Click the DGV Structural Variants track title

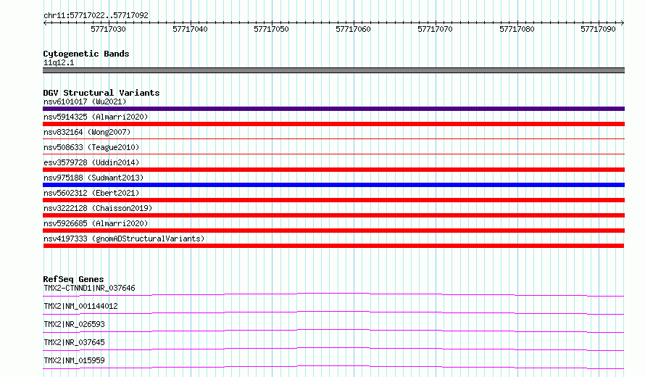click(x=101, y=93)
